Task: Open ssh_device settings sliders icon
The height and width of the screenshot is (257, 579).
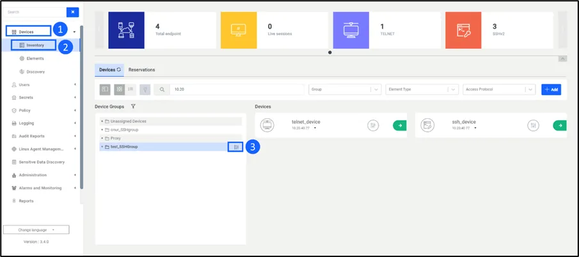Action: (533, 125)
